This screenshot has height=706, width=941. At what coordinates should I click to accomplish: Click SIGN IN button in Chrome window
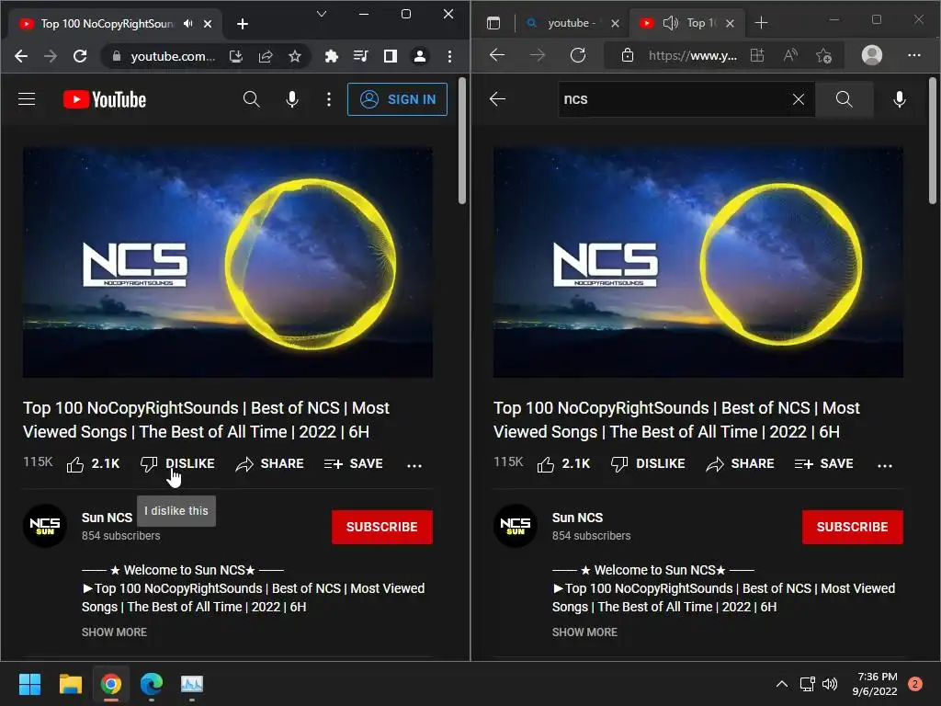397,99
